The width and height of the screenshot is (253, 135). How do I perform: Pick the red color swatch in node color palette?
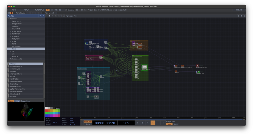tap(46, 111)
